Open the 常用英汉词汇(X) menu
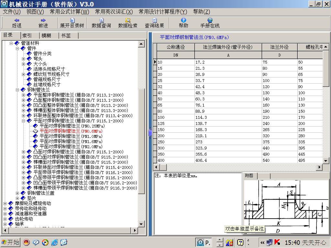 114,12
